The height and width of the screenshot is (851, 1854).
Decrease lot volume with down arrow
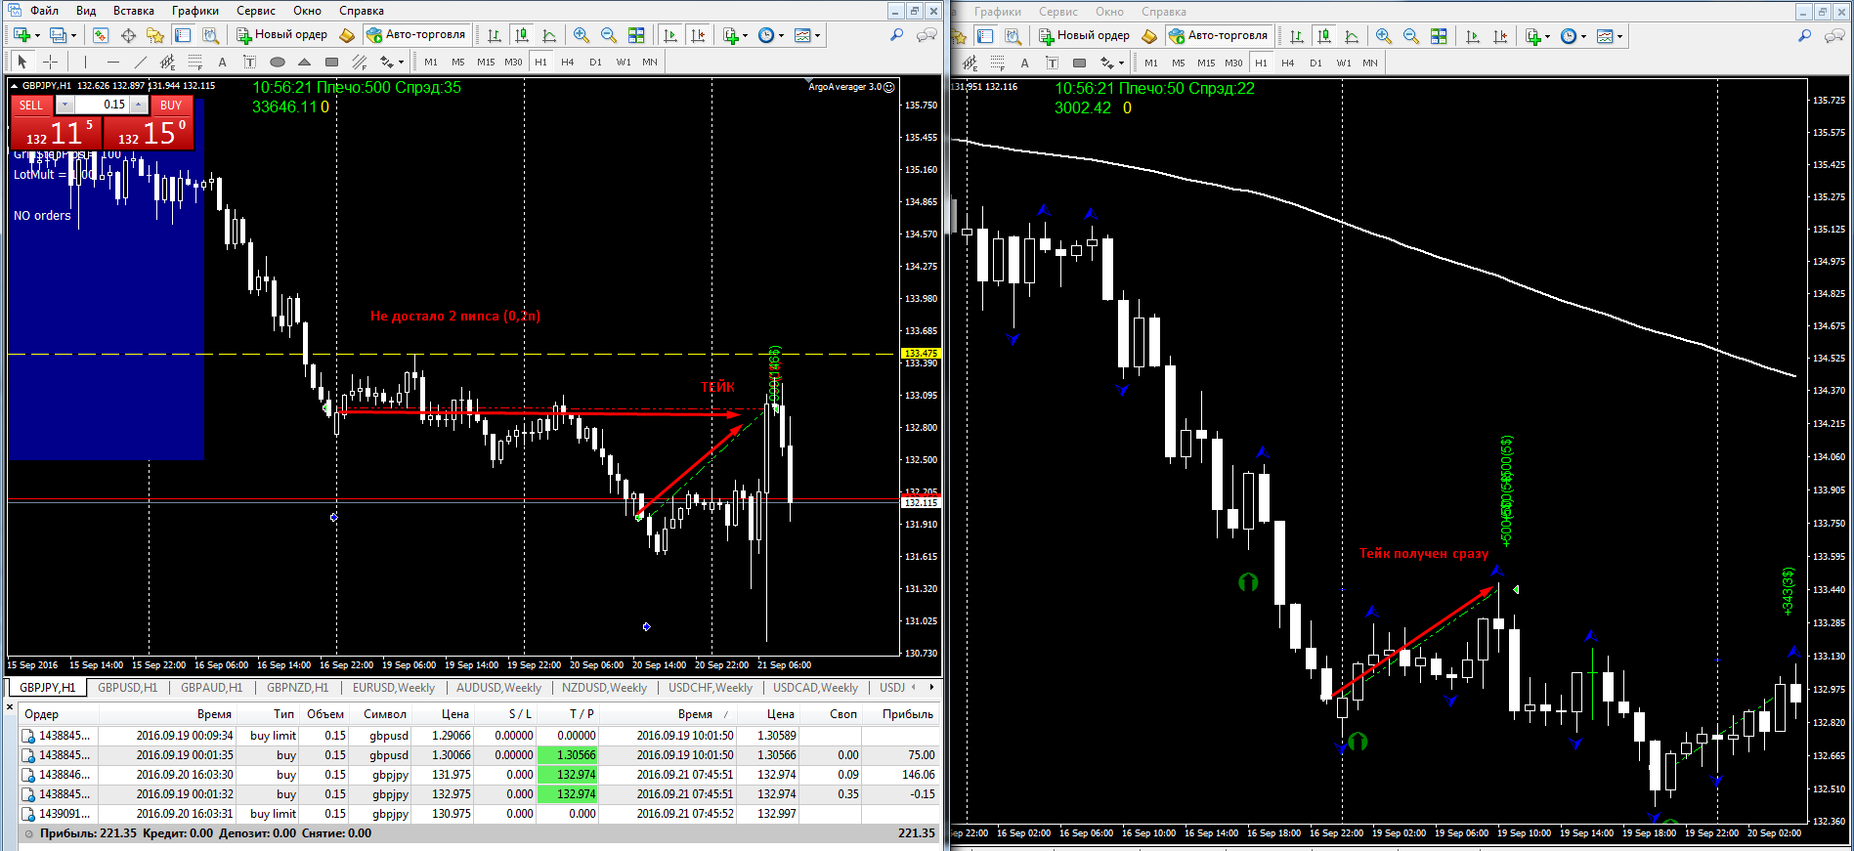65,105
